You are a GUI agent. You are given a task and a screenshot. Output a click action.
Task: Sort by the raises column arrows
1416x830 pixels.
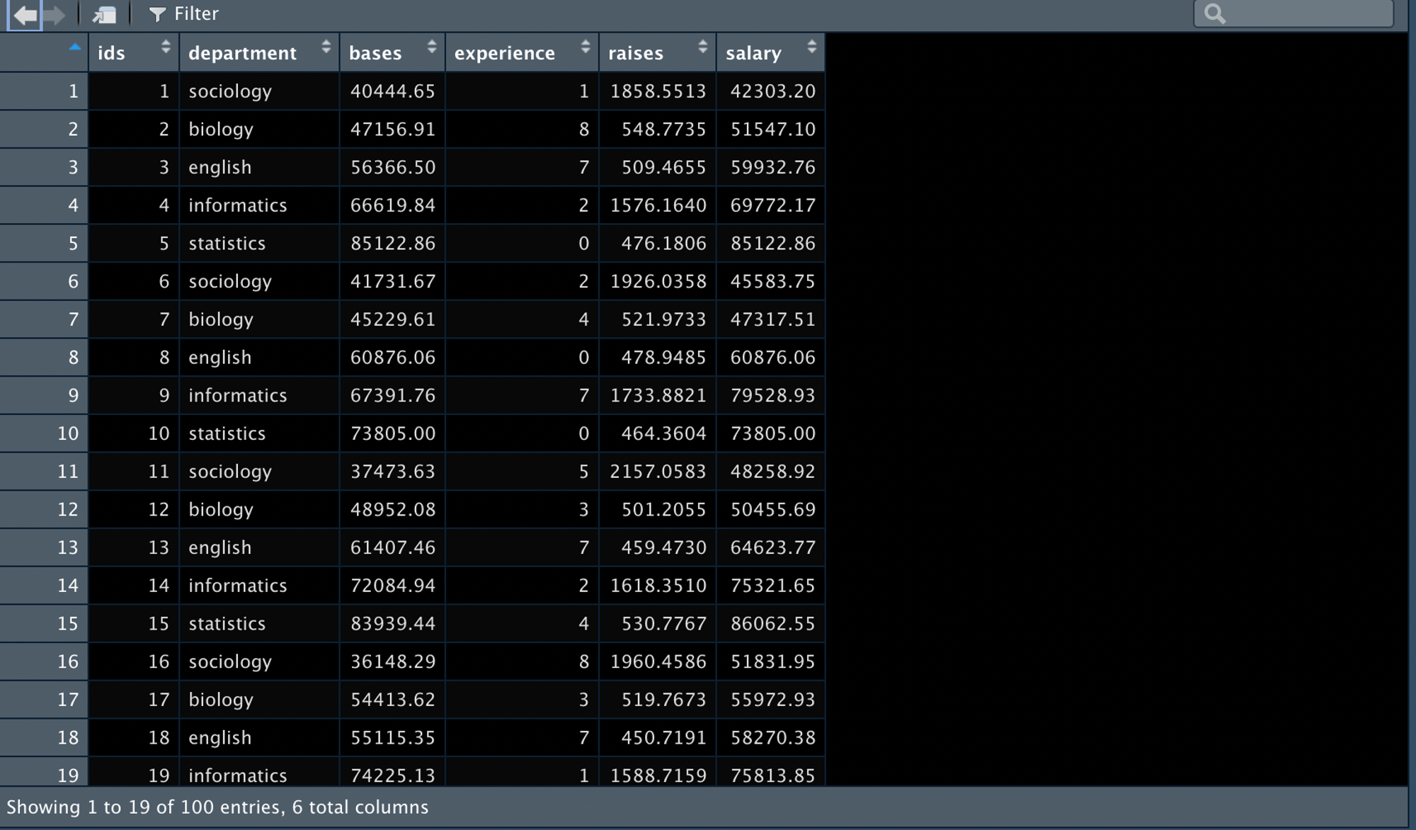point(702,47)
